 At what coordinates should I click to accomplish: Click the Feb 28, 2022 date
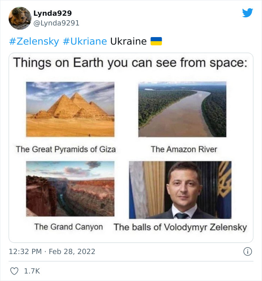[72, 252]
